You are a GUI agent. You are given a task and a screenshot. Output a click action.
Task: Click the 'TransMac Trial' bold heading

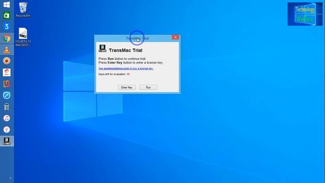point(125,50)
